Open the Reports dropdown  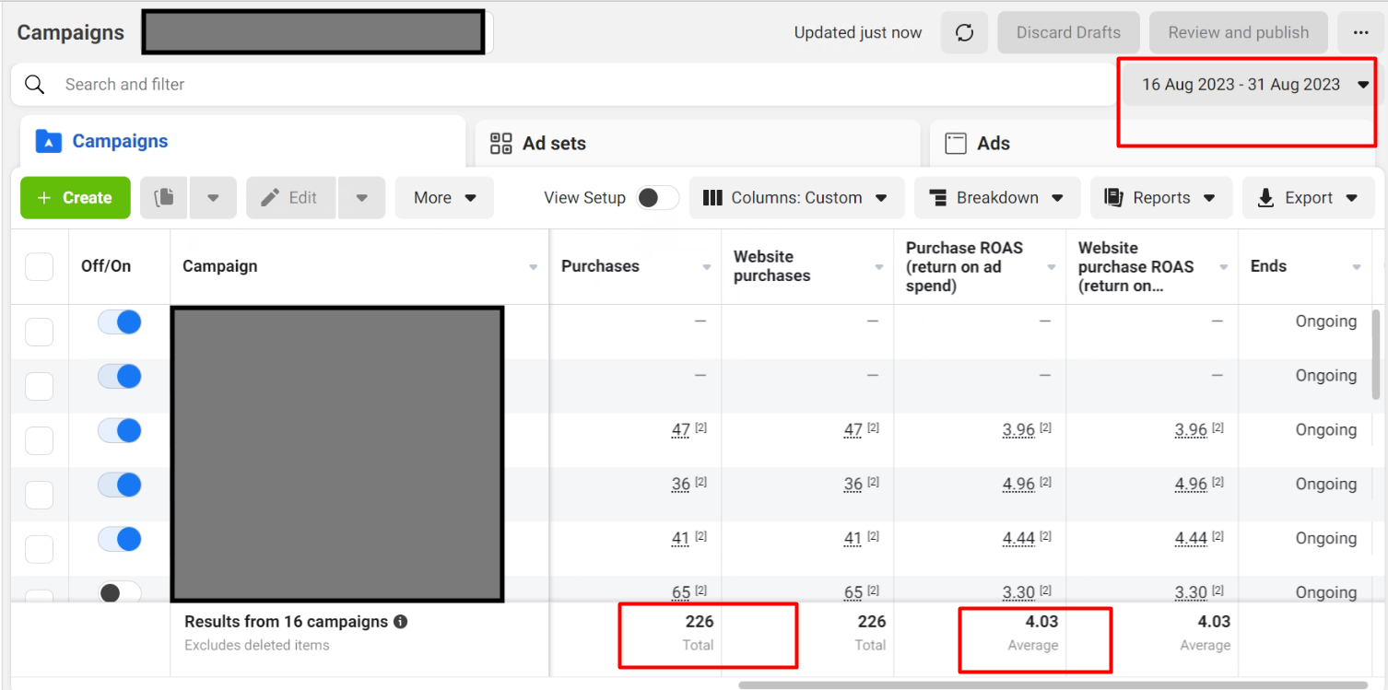1160,198
